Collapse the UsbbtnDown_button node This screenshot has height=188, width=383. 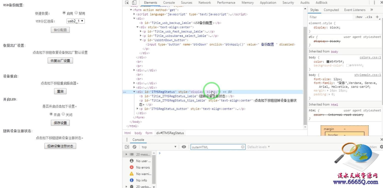[141, 40]
